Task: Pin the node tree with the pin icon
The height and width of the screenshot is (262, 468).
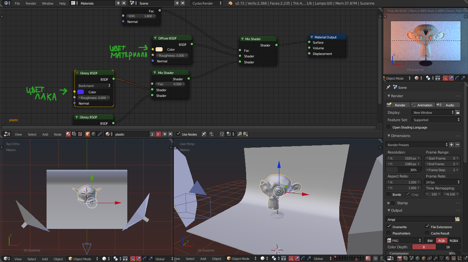Action: [x=204, y=134]
